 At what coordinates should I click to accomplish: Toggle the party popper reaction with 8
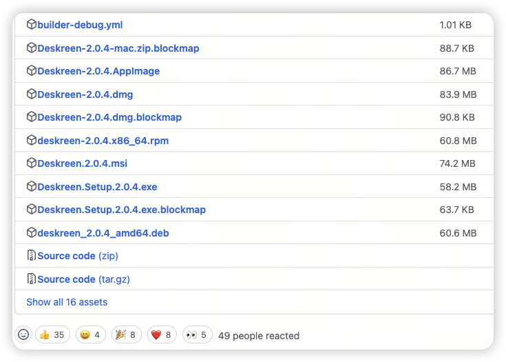tap(126, 335)
